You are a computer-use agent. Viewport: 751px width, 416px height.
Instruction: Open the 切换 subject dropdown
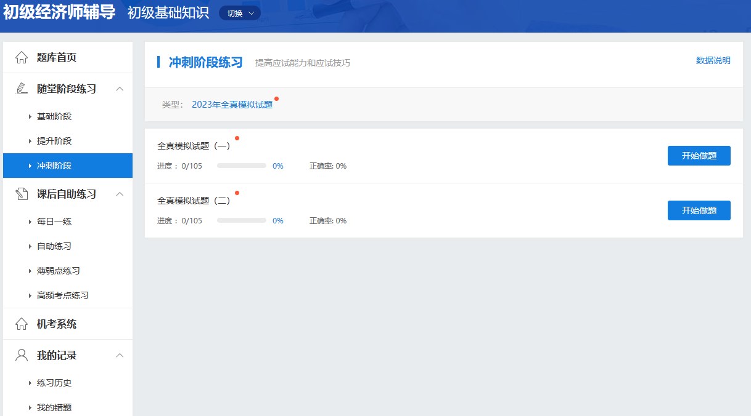[240, 13]
